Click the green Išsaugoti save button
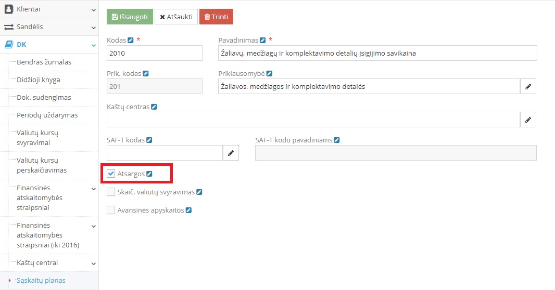The width and height of the screenshot is (555, 290). coord(130,17)
